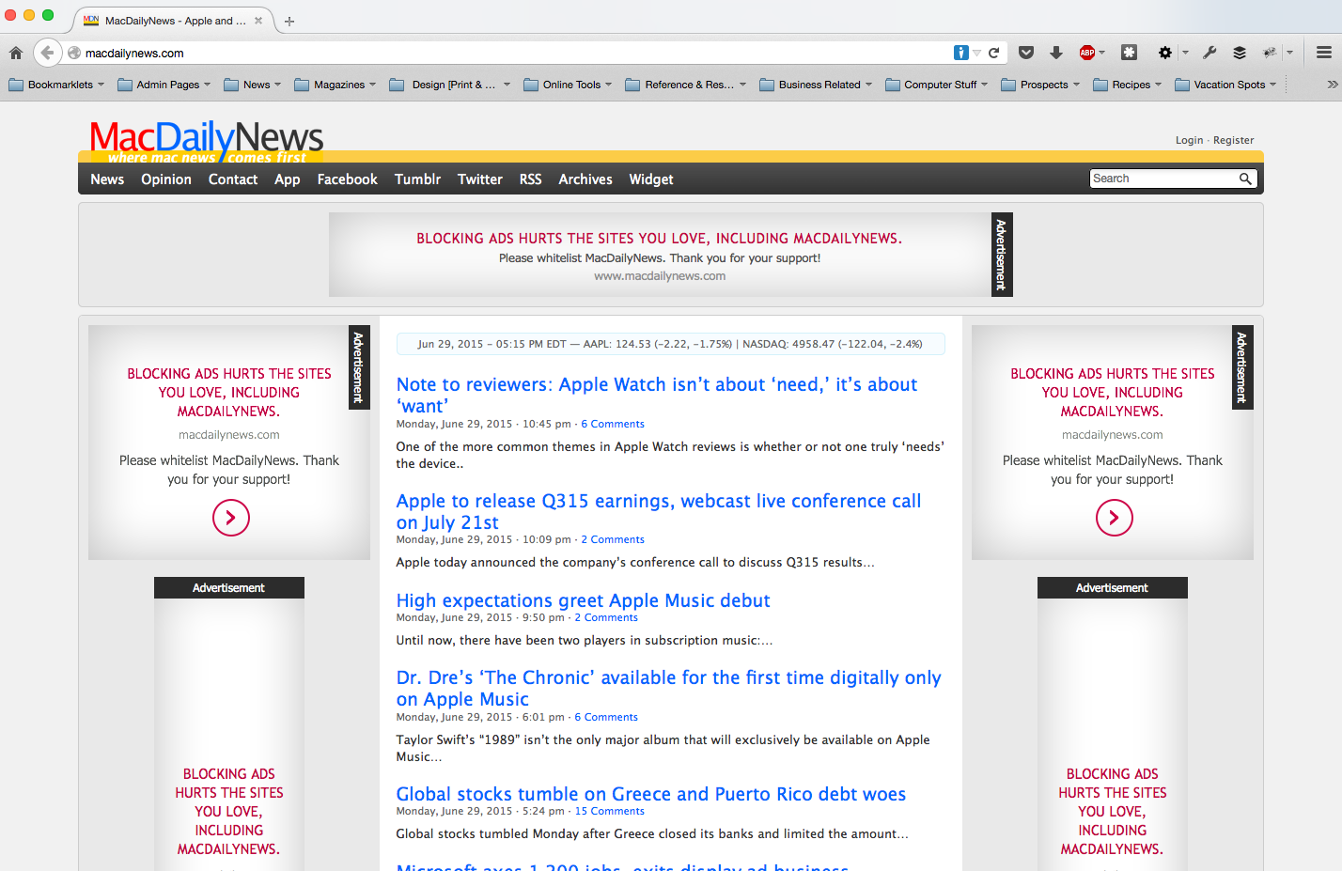Open the Business Related bookmark folder

816,85
